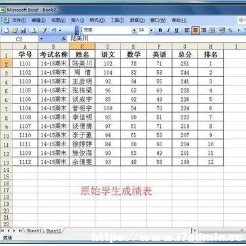Click the Open file folder icon
Viewport: 246px width, 246px height.
click(x=14, y=30)
